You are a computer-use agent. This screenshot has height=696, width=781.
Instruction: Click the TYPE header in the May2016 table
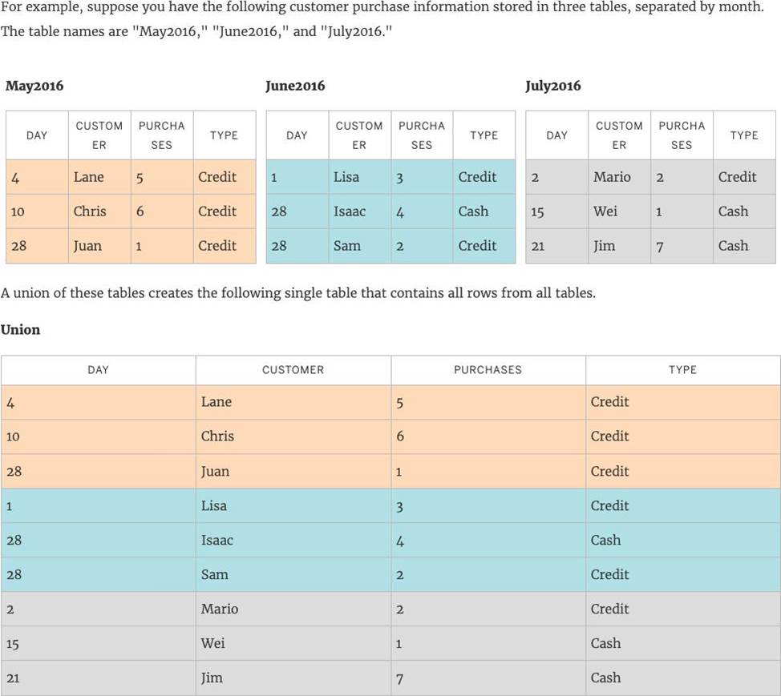point(224,135)
